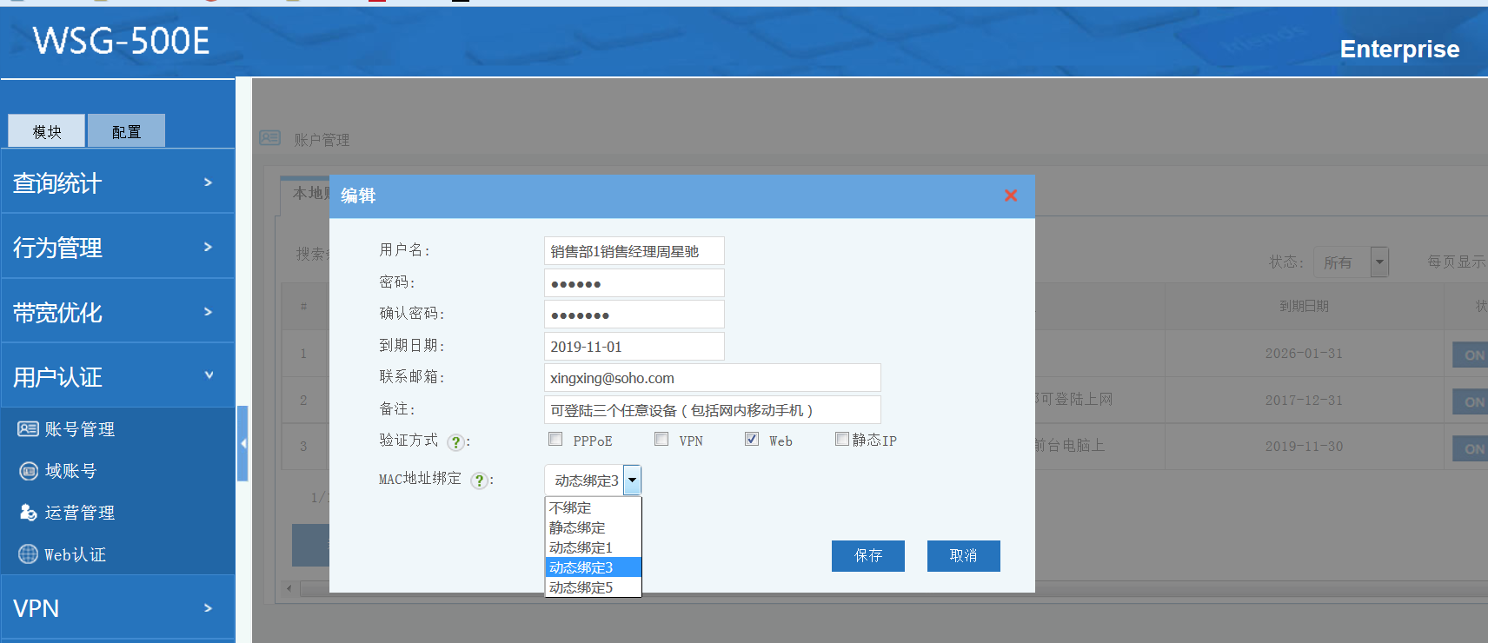Click the 取消 button
This screenshot has width=1488, height=643.
963,556
